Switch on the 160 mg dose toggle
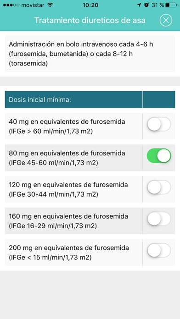This screenshot has width=180, height=319. (159, 219)
